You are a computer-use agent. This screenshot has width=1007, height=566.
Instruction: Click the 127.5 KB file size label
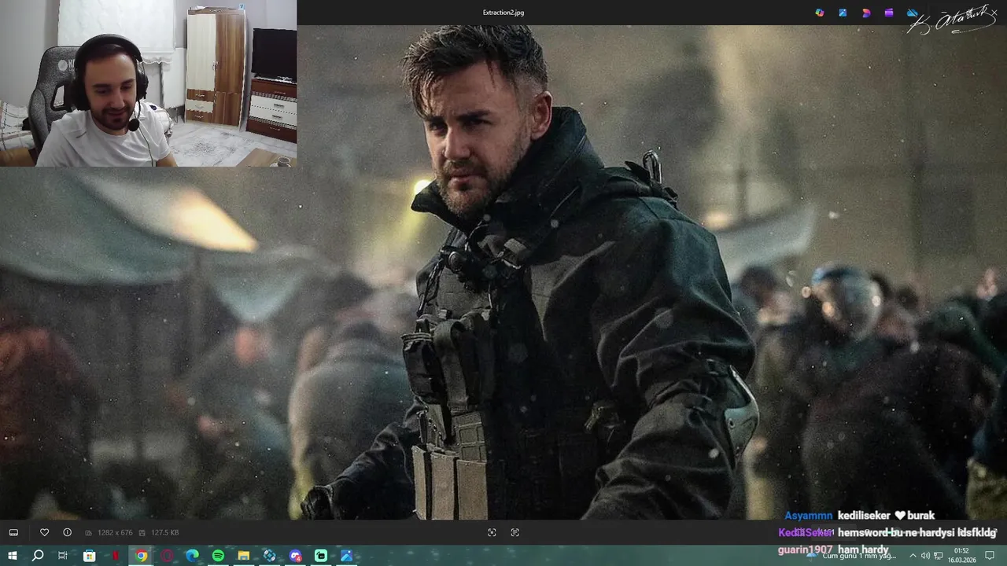pos(165,533)
